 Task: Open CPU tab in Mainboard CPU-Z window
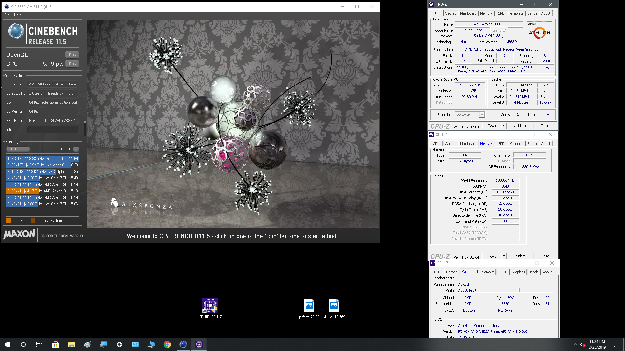[x=437, y=272]
